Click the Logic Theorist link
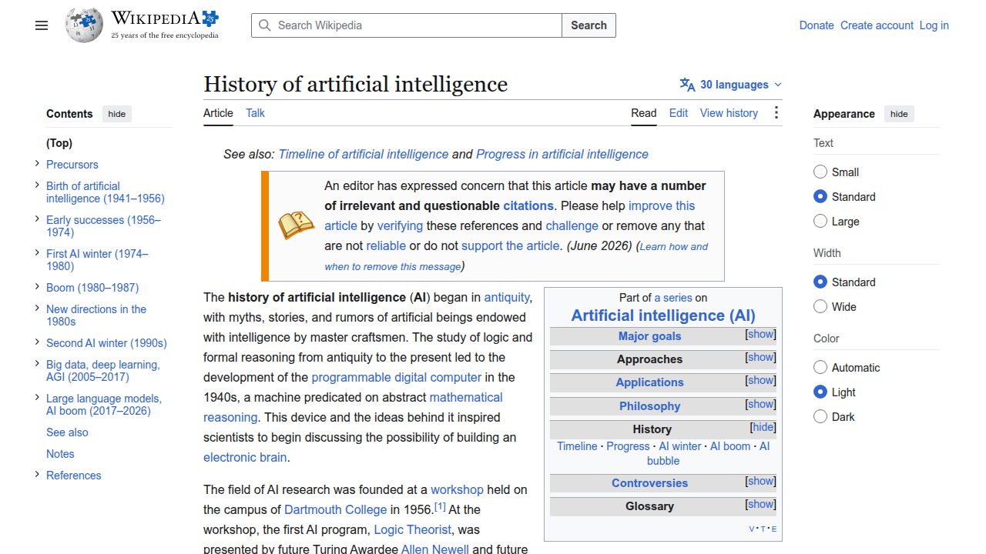Viewport: 986px width, 554px height. click(412, 529)
